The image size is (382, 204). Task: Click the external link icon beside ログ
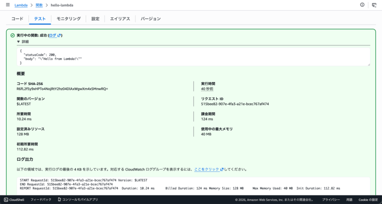(x=59, y=35)
